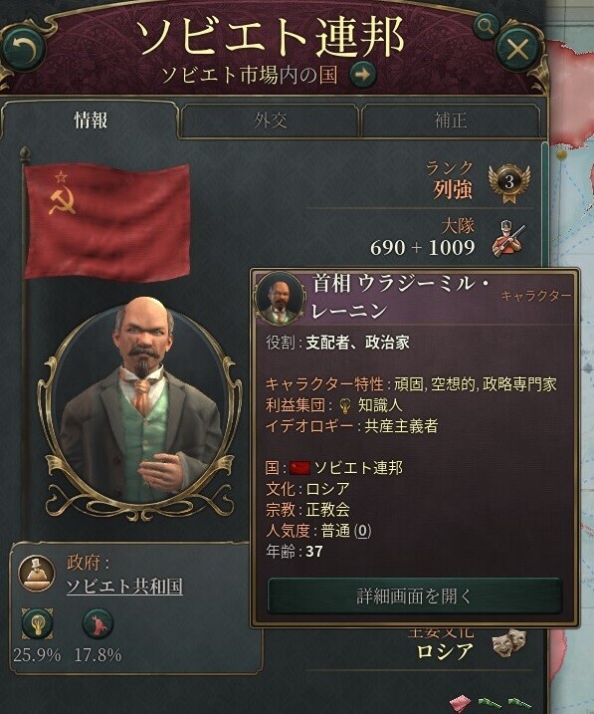594x714 pixels.
Task: Click the arrow next to ソビエト市場内の国
Action: [x=362, y=75]
